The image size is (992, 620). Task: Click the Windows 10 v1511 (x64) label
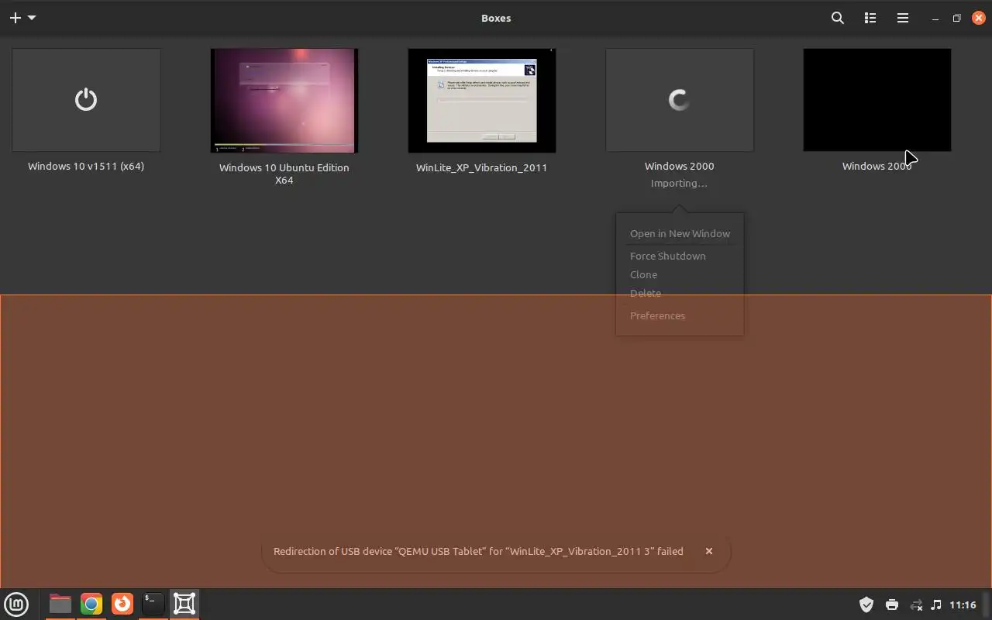(86, 166)
